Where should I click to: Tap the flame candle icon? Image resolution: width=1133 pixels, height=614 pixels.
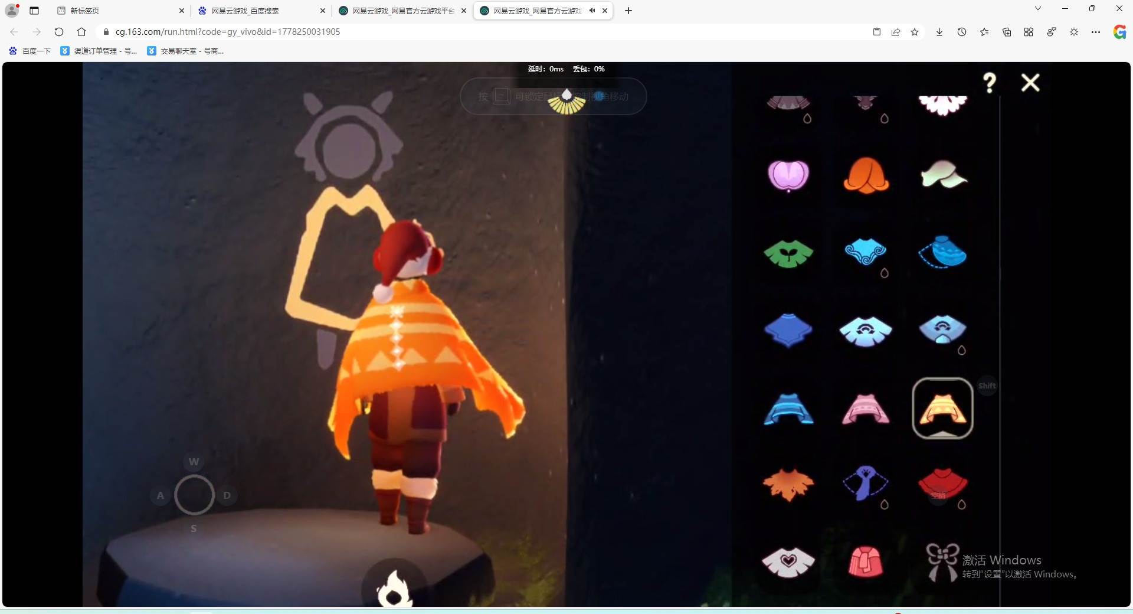[x=394, y=589]
